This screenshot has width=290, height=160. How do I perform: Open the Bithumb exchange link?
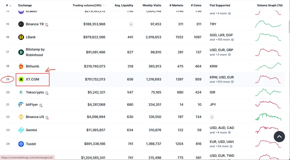click(x=32, y=66)
